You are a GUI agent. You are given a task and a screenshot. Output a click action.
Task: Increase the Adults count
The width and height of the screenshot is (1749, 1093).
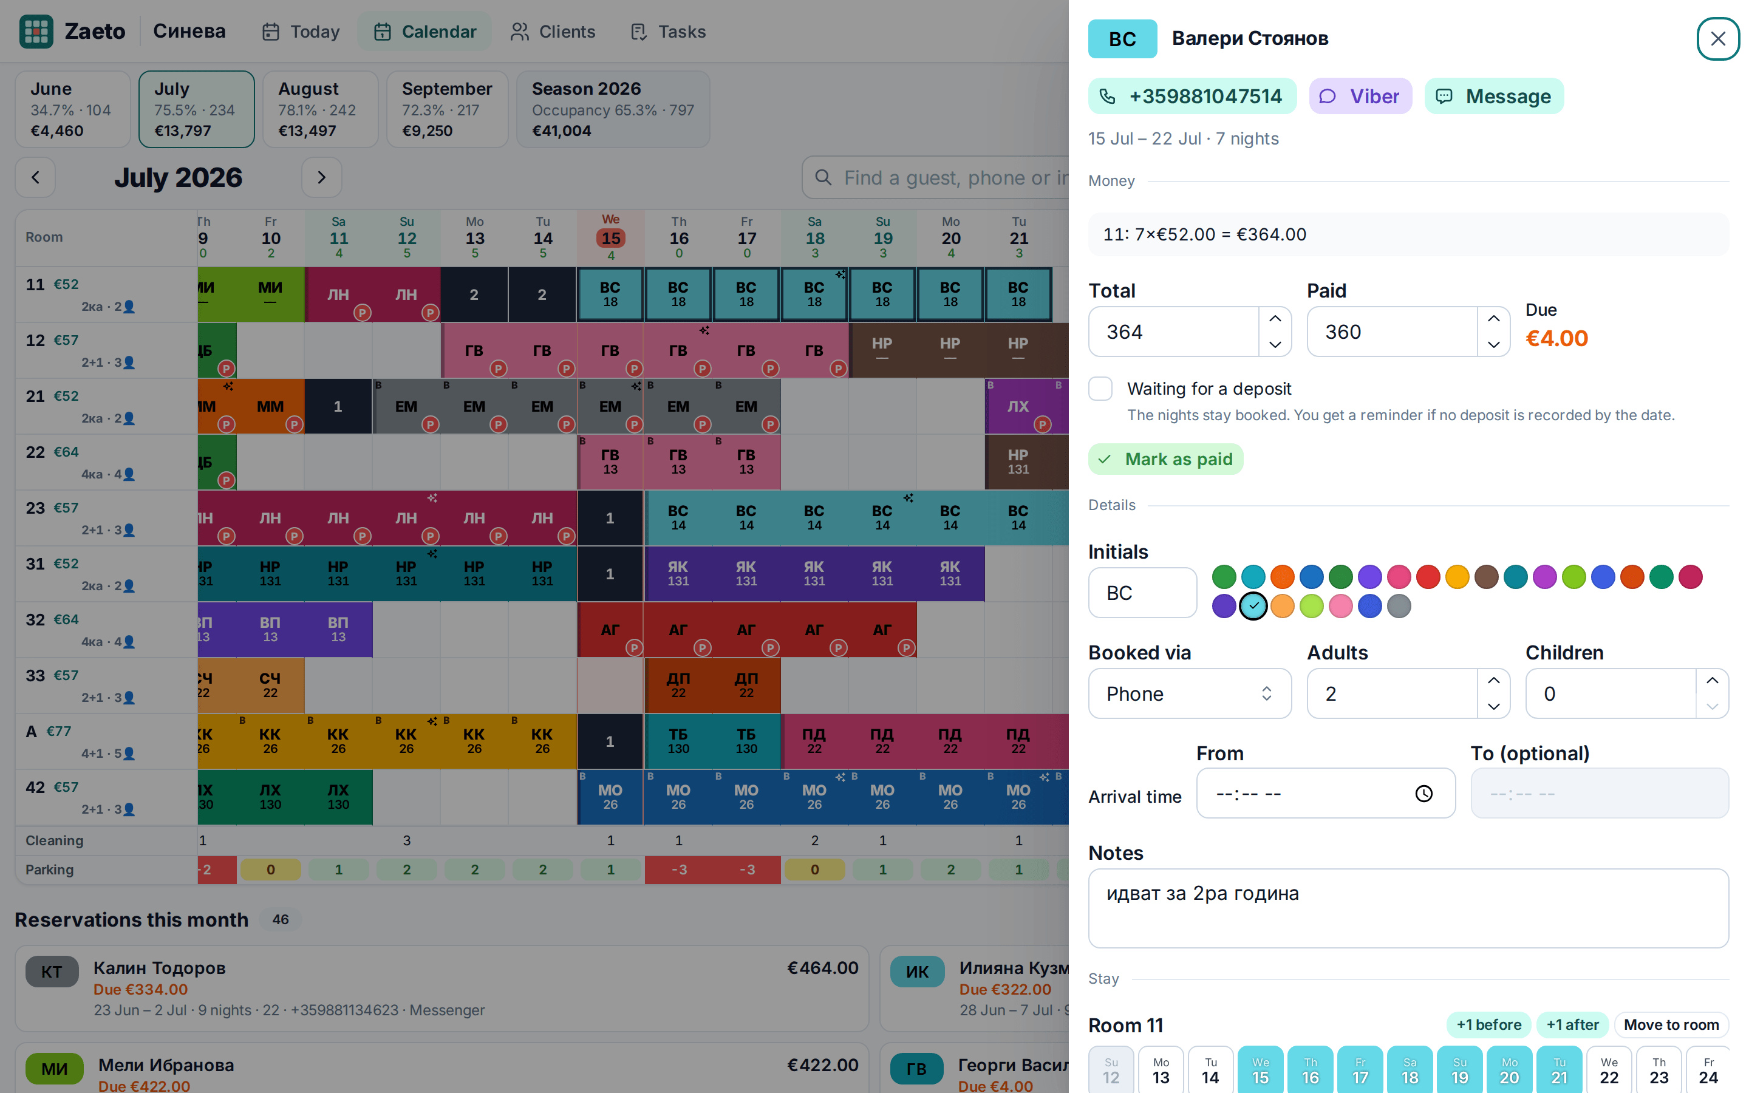[x=1493, y=680]
